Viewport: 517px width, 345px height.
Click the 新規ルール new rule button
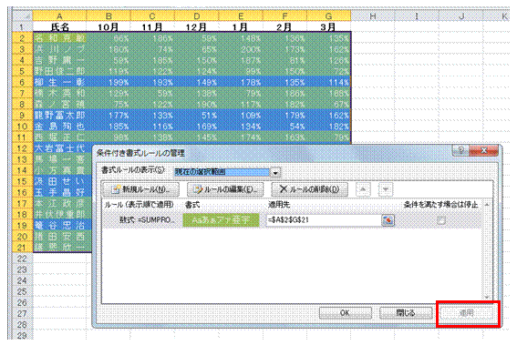coord(140,189)
